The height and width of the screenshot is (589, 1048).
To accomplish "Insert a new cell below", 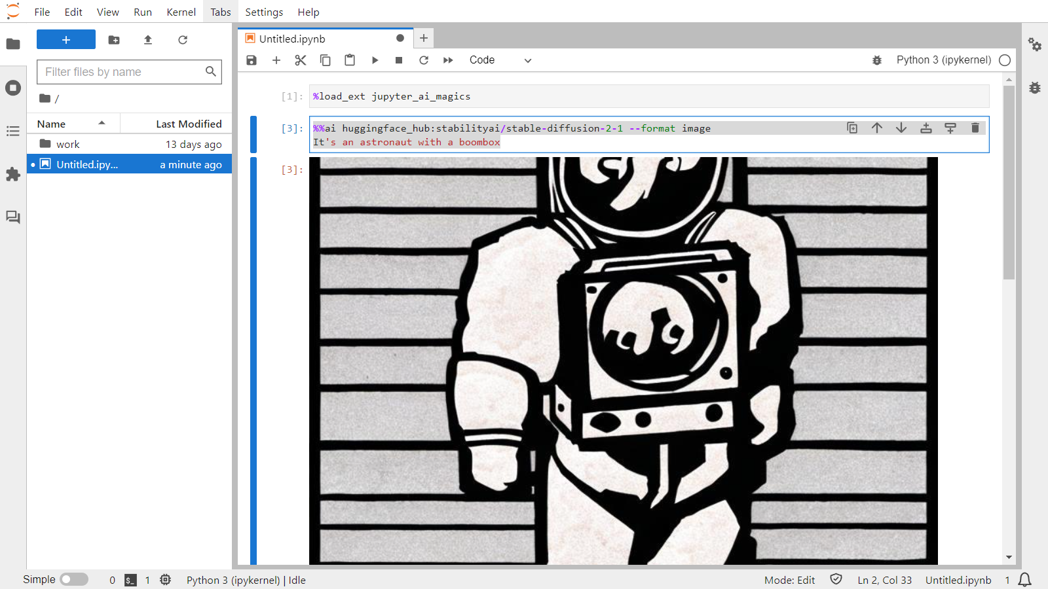I will (x=276, y=60).
